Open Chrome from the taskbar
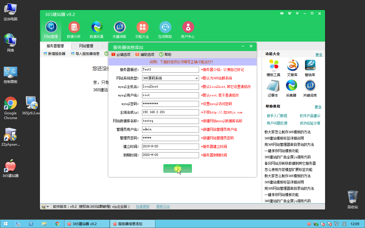365x228 pixels. point(57,224)
